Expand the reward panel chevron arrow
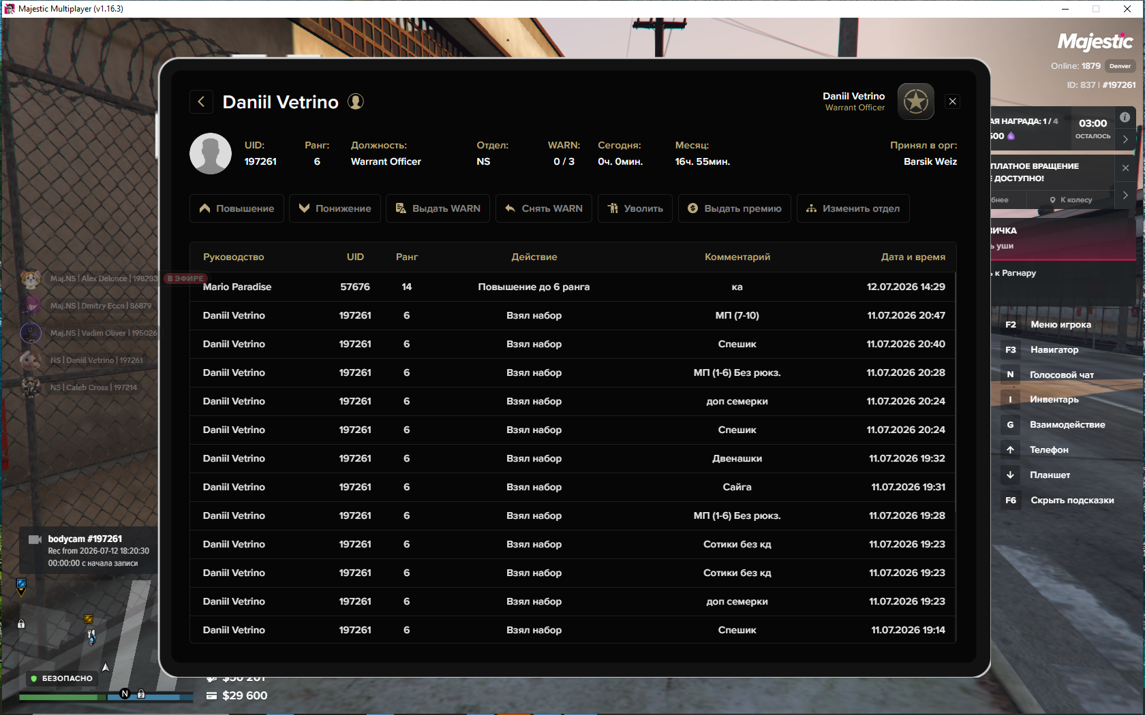This screenshot has height=715, width=1145. pos(1125,139)
